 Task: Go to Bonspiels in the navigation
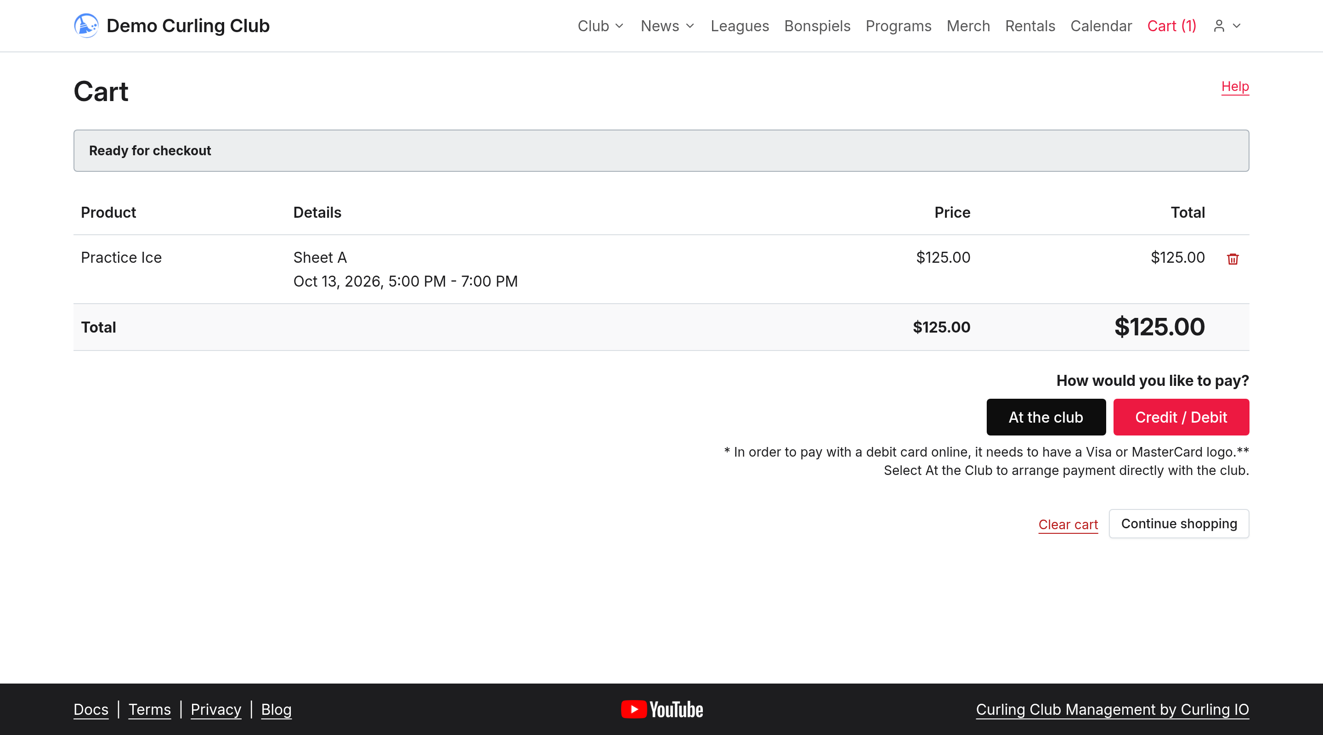coord(817,26)
